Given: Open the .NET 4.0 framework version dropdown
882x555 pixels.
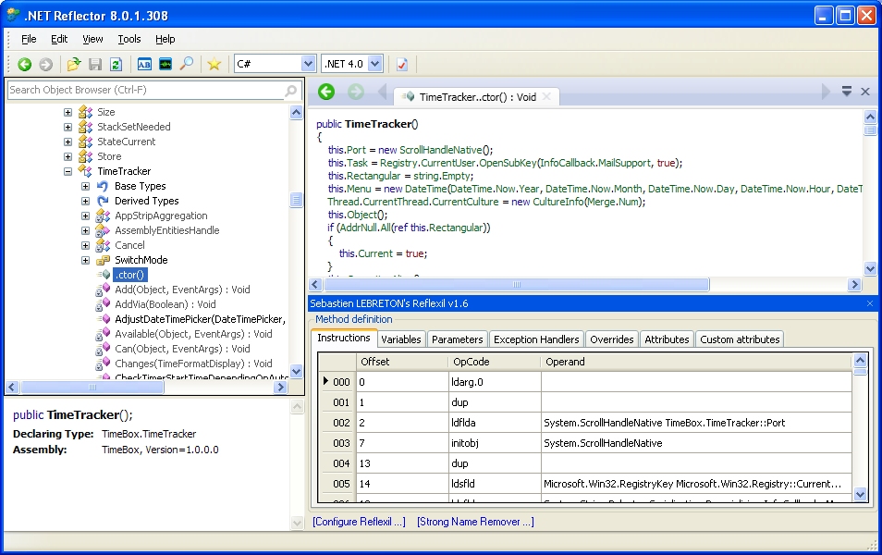Looking at the screenshot, I should (374, 64).
